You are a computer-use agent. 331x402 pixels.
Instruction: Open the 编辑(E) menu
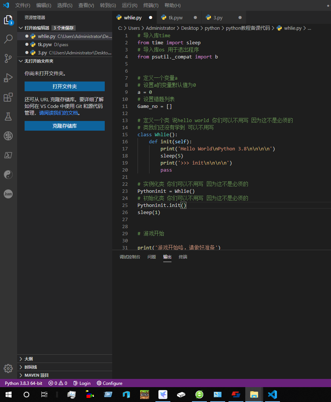coord(44,5)
